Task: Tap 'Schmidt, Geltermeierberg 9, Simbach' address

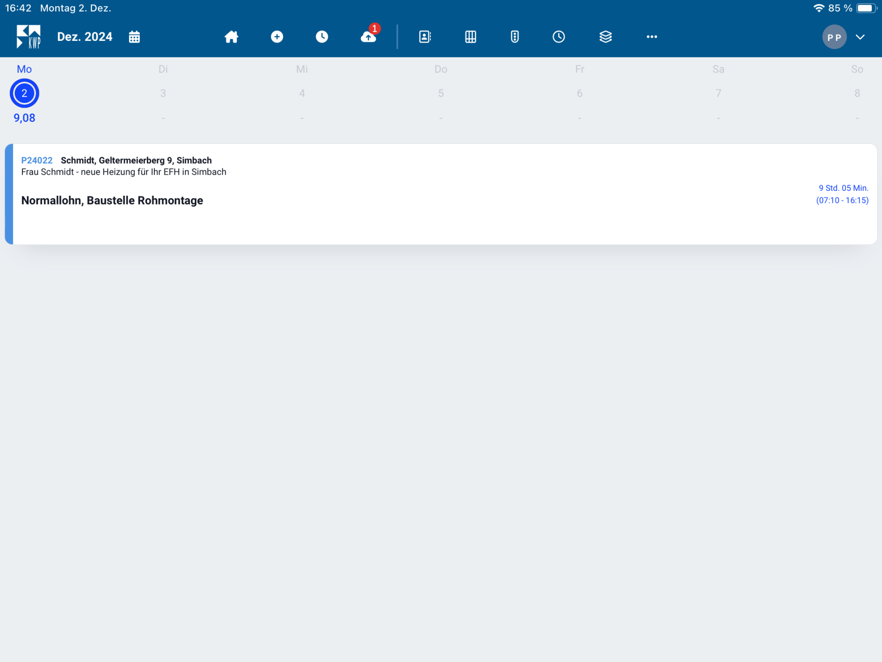Action: [x=136, y=160]
